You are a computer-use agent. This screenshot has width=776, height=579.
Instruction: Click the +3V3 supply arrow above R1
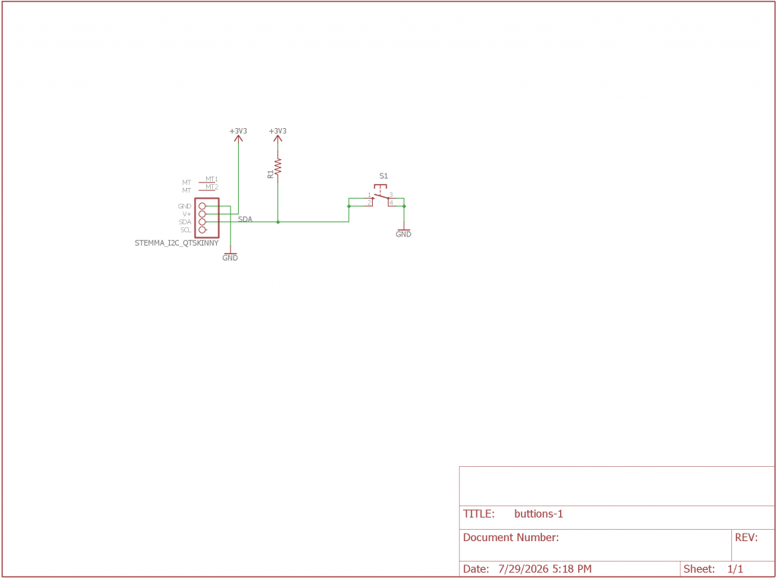pos(277,139)
